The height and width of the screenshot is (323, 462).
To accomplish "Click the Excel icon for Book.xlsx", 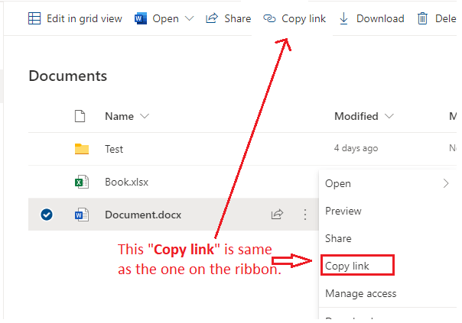I will click(82, 182).
